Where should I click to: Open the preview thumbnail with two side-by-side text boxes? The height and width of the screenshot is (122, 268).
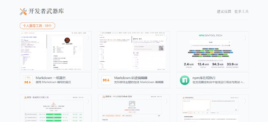[x=213, y=108]
